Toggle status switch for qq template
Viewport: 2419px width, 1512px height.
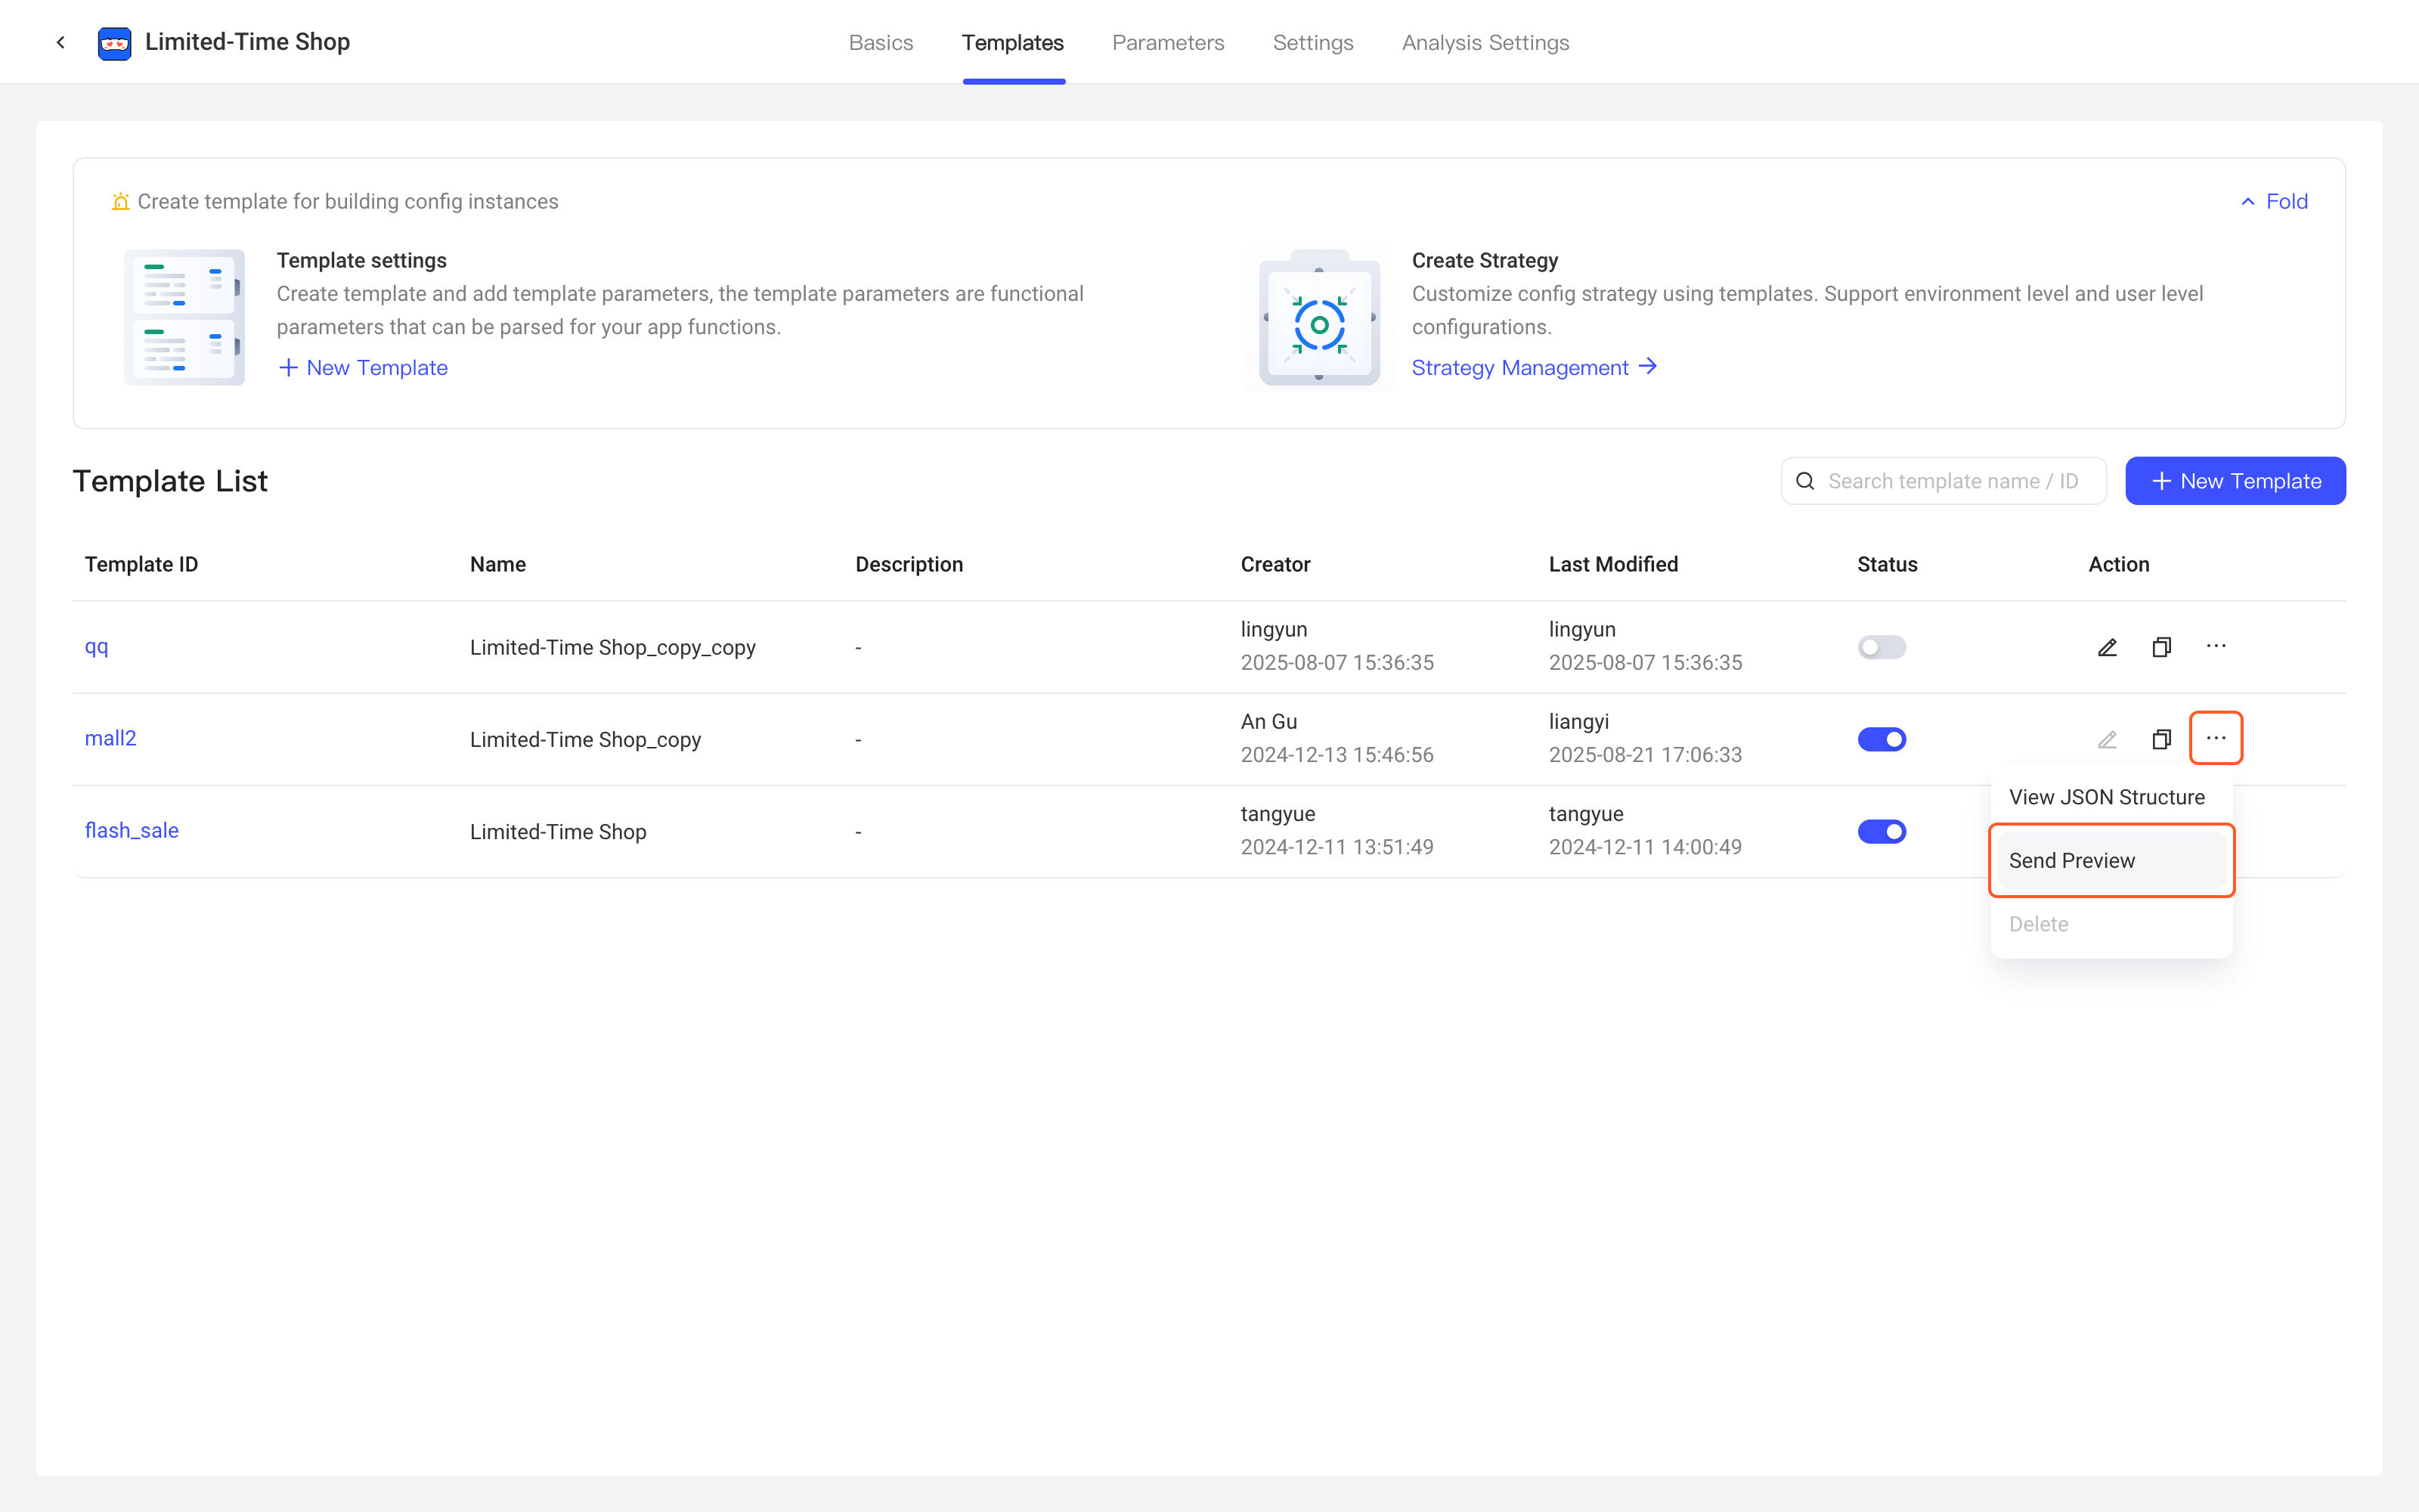coord(1882,647)
